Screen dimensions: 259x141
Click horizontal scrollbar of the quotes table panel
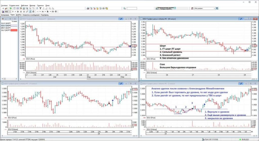coord(9,79)
